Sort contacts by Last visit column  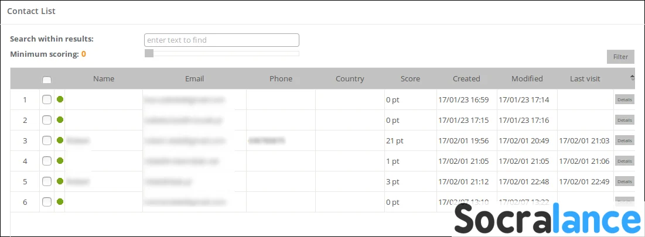[x=585, y=79]
